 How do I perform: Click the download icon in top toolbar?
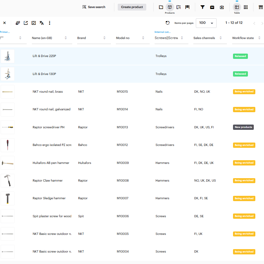pyautogui.click(x=222, y=7)
